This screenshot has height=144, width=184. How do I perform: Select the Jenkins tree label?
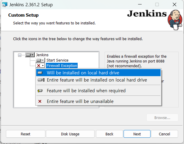[42, 55]
